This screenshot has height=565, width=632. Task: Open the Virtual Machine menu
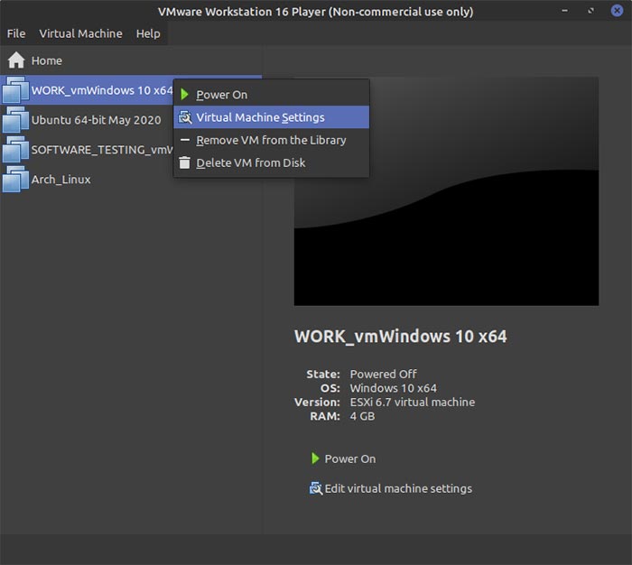80,33
